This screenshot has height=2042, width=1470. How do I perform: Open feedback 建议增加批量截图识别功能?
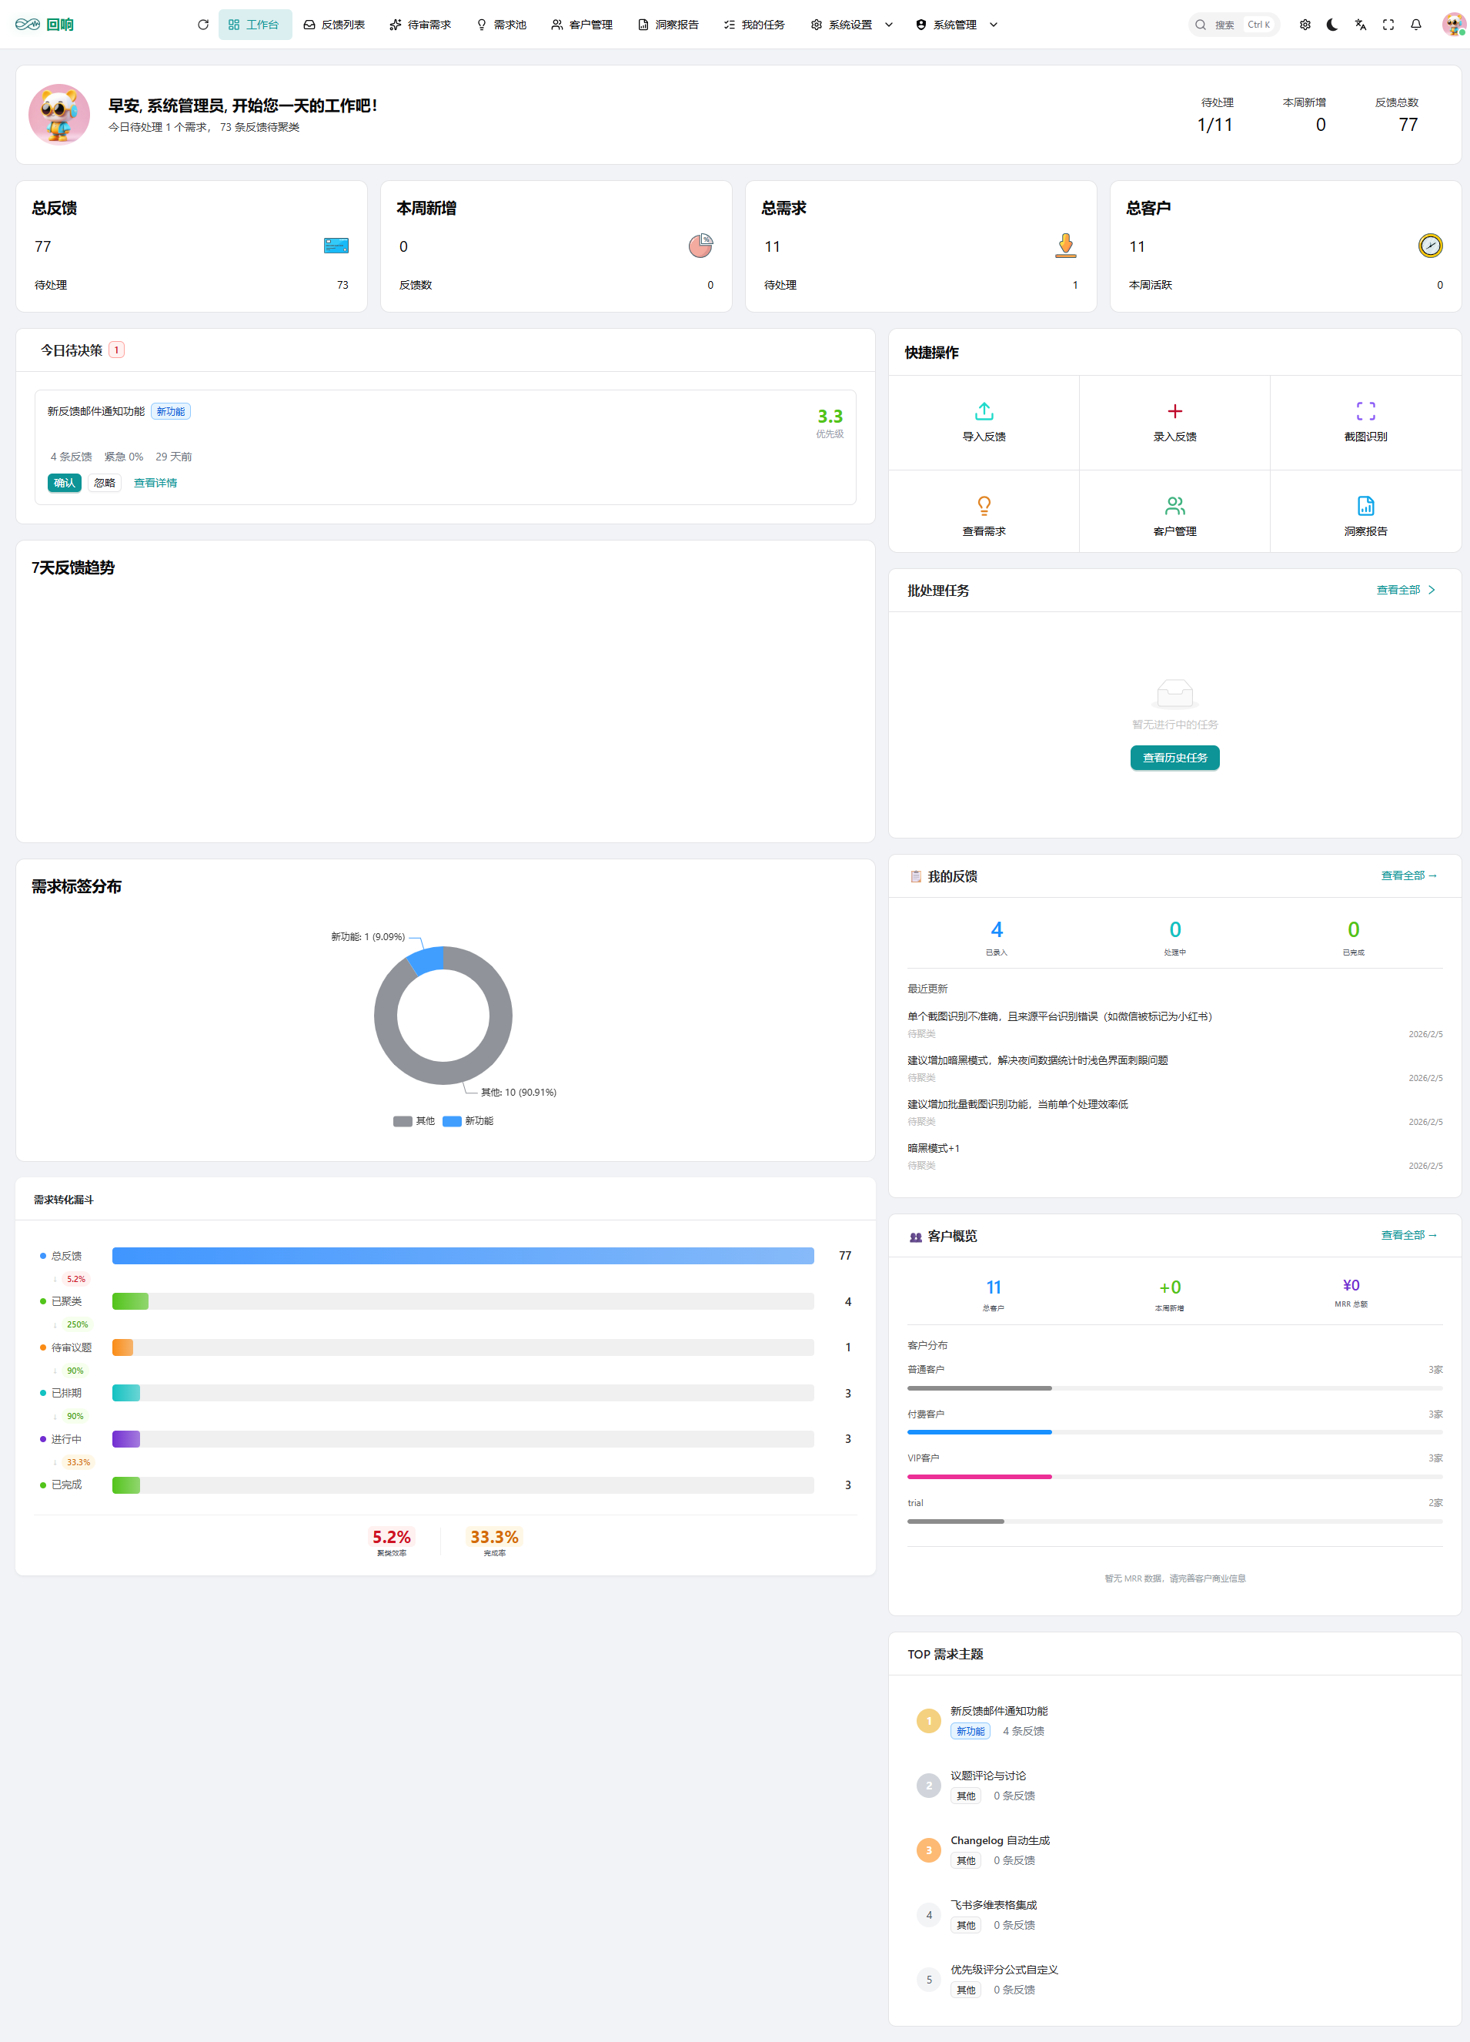click(x=1017, y=1104)
